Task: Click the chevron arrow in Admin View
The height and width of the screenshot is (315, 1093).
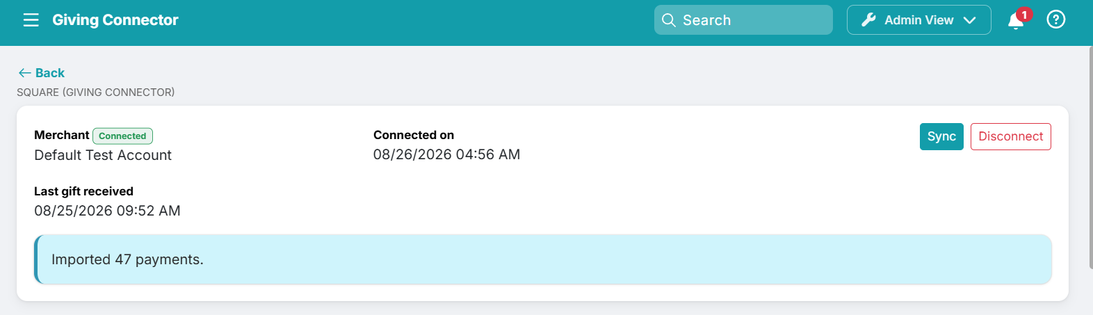Action: point(969,21)
